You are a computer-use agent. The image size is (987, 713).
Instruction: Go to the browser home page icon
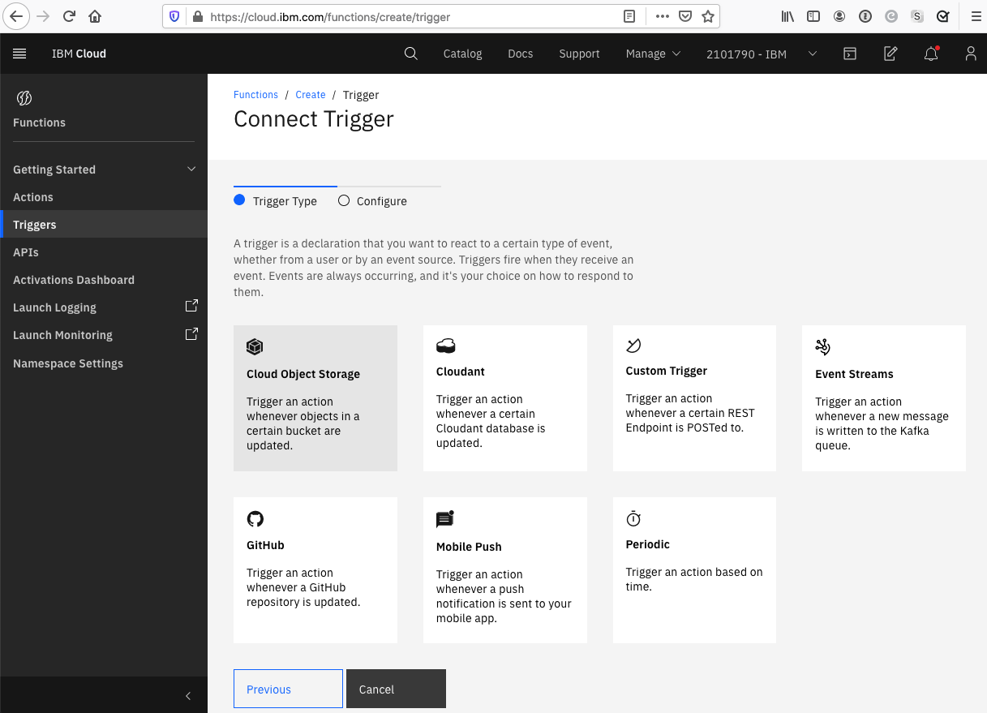click(x=95, y=15)
